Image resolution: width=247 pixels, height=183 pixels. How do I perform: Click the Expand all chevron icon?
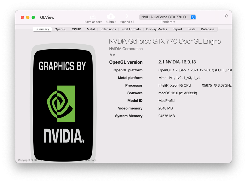[127, 16]
